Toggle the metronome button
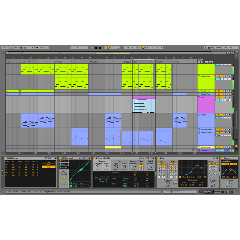 point(36,48)
